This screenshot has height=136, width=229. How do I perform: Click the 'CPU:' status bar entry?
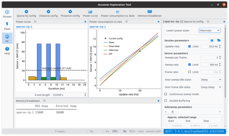[x=115, y=131]
